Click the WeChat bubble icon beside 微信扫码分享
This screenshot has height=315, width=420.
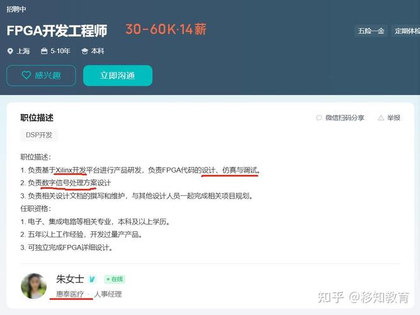(x=319, y=118)
